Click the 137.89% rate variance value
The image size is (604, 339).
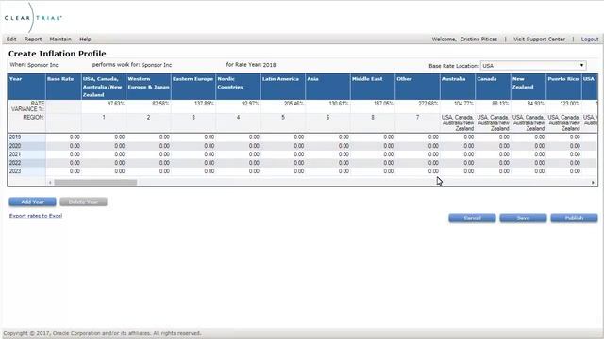click(x=204, y=104)
